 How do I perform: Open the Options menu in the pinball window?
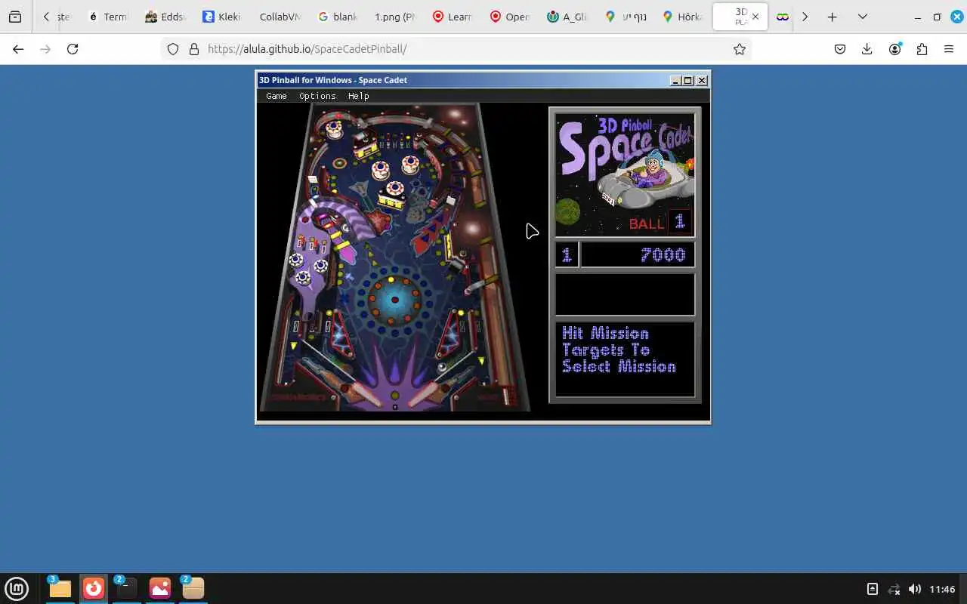pyautogui.click(x=317, y=96)
